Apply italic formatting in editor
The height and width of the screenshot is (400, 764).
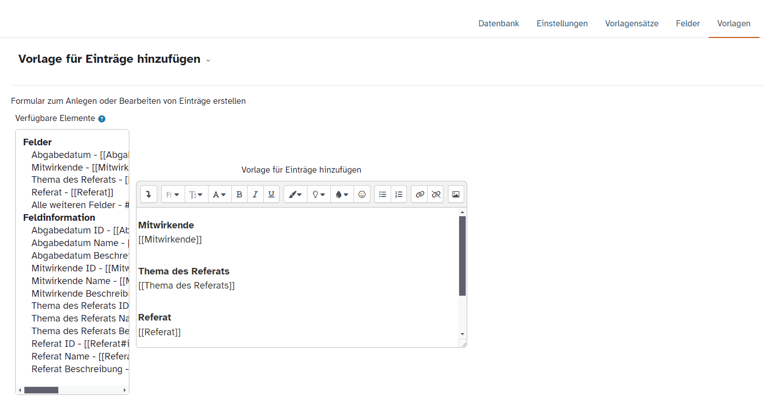[255, 194]
